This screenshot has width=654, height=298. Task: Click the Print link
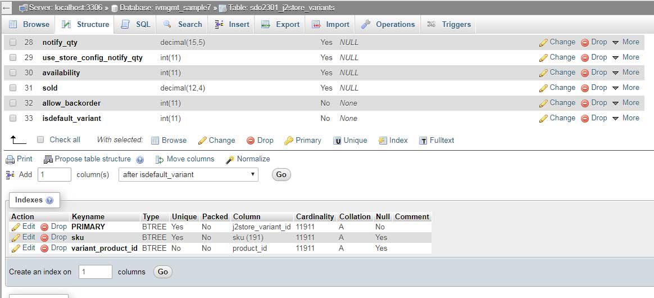(x=19, y=159)
